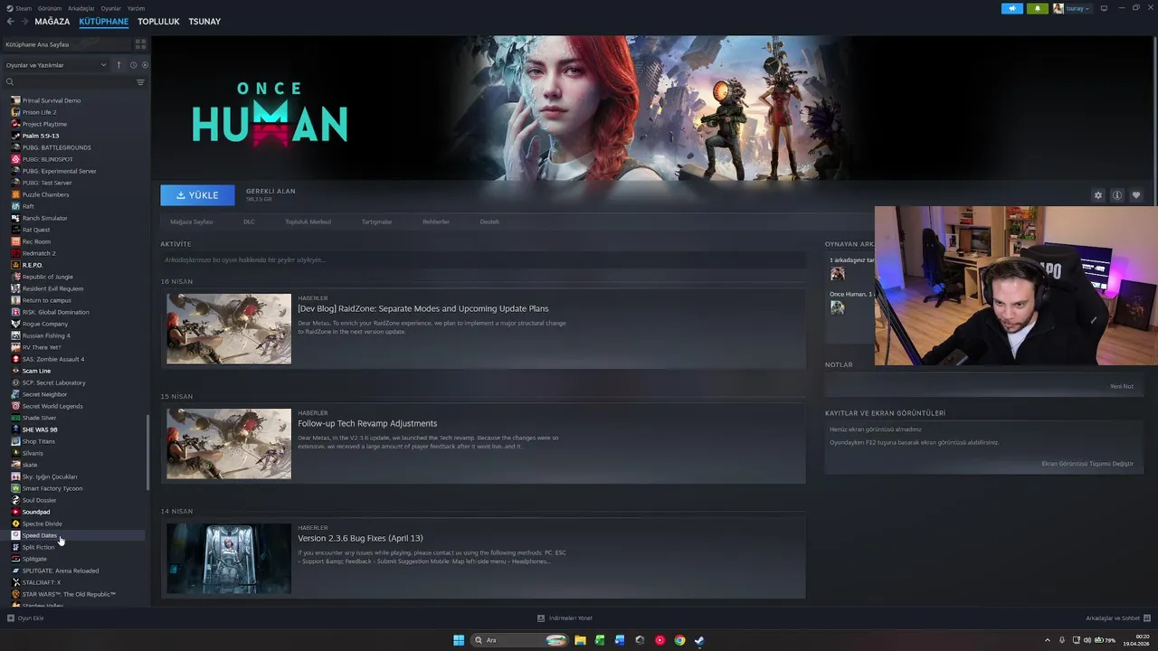The image size is (1158, 651).
Task: Show hidden system tray icons chevron
Action: (1049, 640)
